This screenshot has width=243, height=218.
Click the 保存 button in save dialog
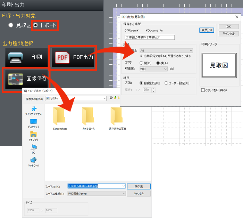tap(139, 186)
